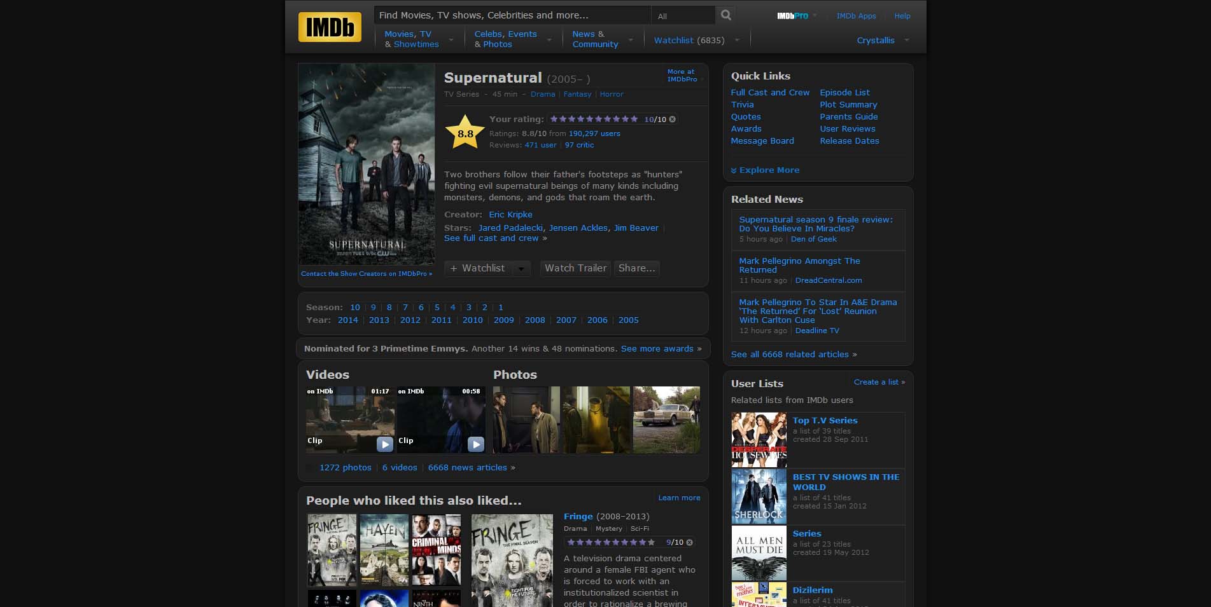This screenshot has width=1211, height=607.
Task: Open More at IMDbPro link
Action: click(682, 76)
